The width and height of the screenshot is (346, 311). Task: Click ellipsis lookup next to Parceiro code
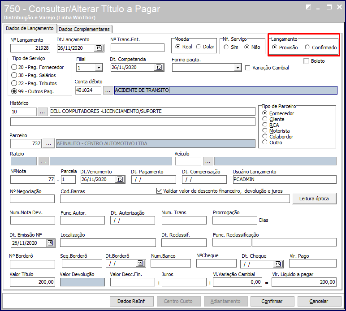pyautogui.click(x=48, y=143)
